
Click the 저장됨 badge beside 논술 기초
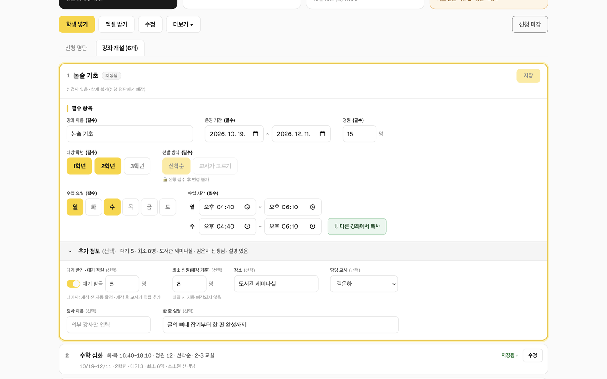[x=112, y=76]
